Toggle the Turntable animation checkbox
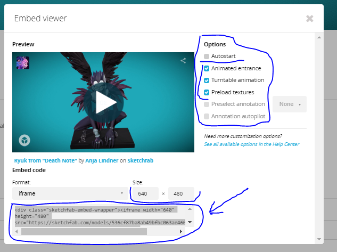Screen dimensions: 337x252 click(207, 80)
